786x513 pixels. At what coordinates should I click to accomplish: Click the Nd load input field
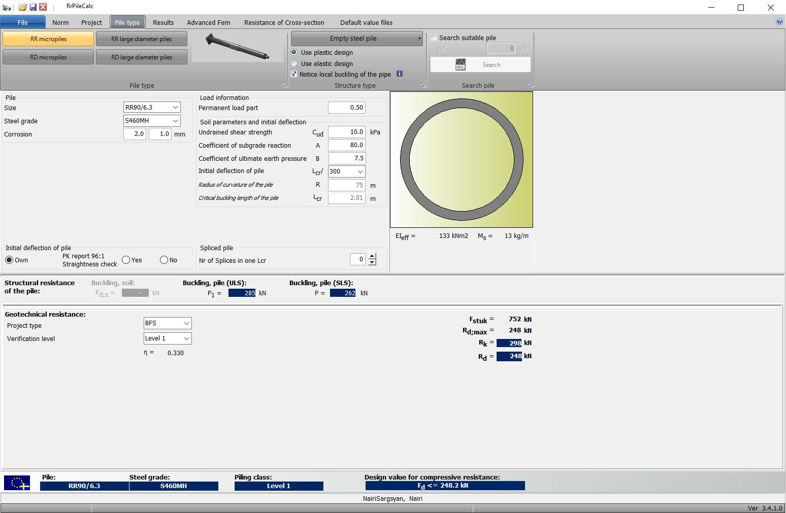coord(502,49)
